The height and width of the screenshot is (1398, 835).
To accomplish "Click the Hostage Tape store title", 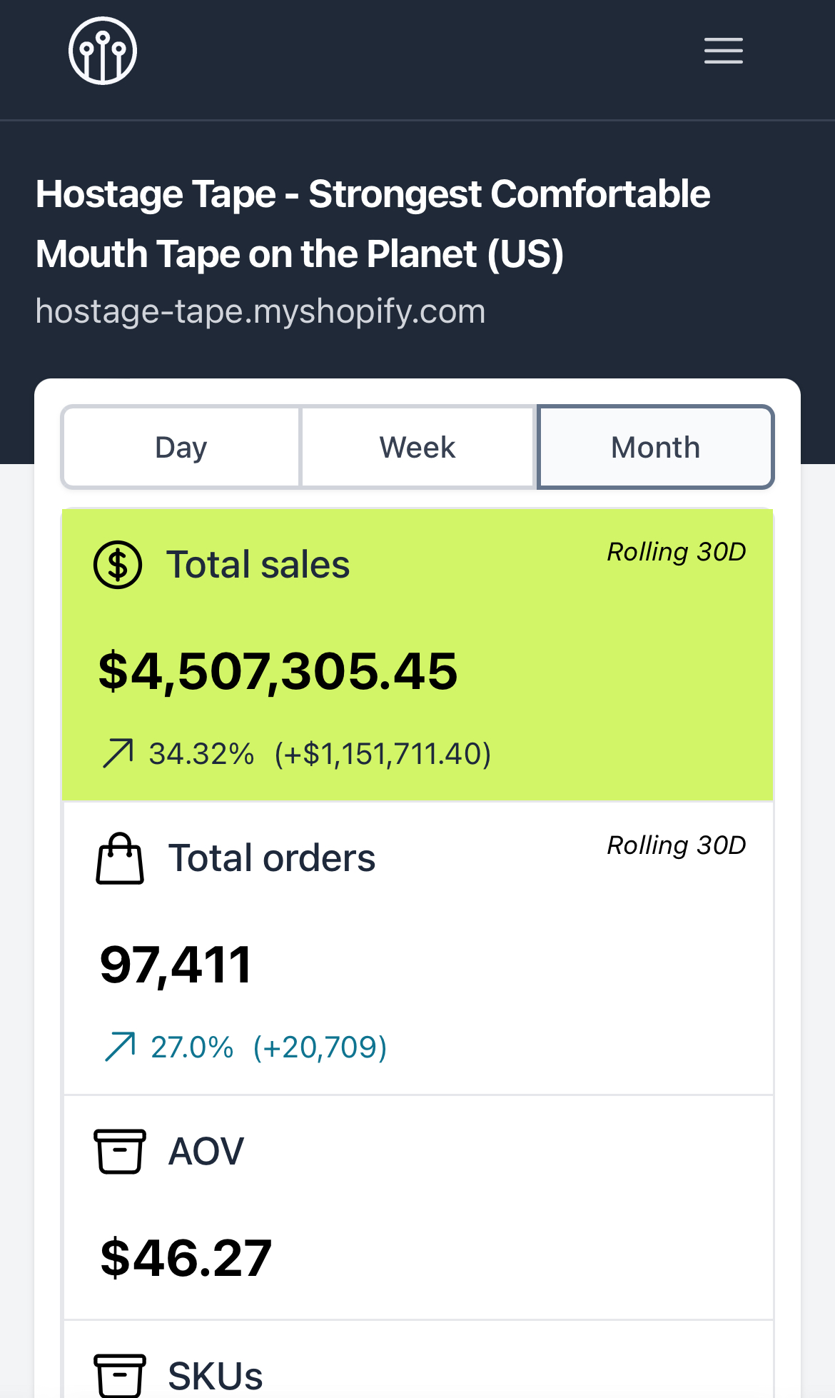I will coord(373,224).
